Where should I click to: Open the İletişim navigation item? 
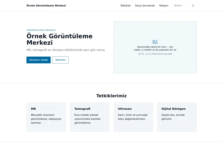[x=164, y=6]
